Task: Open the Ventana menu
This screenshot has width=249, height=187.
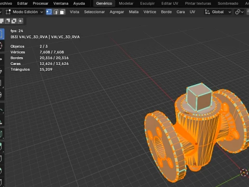Action: point(61,4)
